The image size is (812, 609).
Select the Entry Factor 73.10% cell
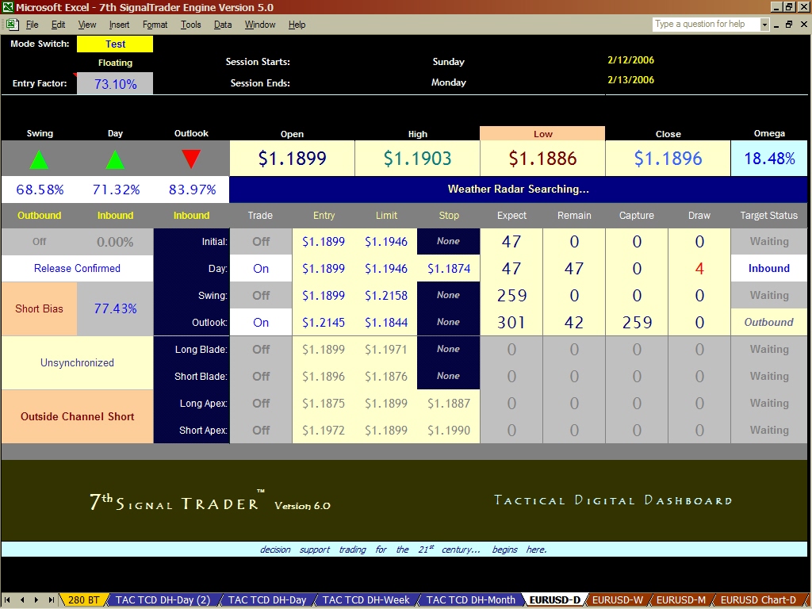pos(115,83)
